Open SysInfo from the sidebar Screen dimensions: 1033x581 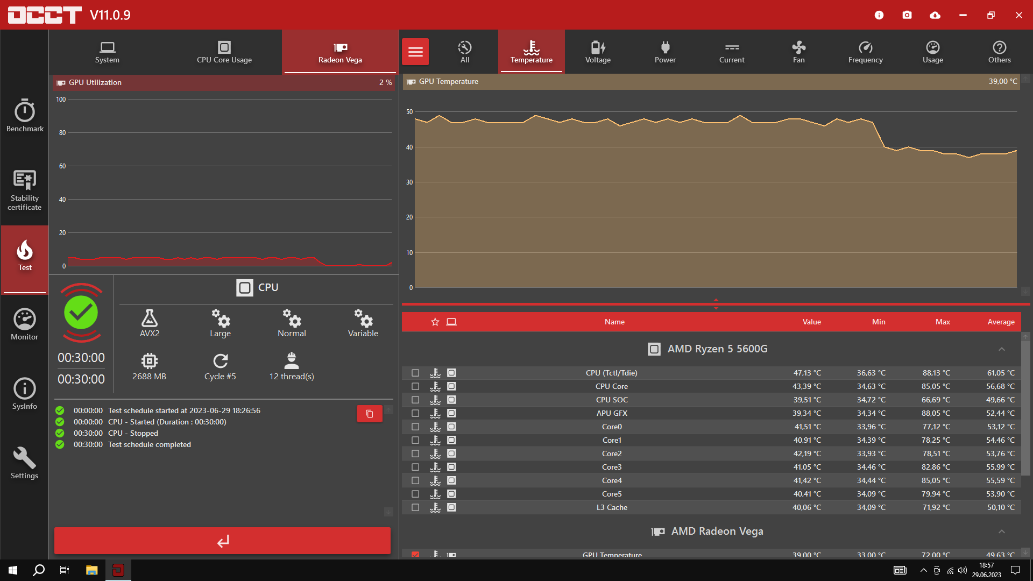25,394
